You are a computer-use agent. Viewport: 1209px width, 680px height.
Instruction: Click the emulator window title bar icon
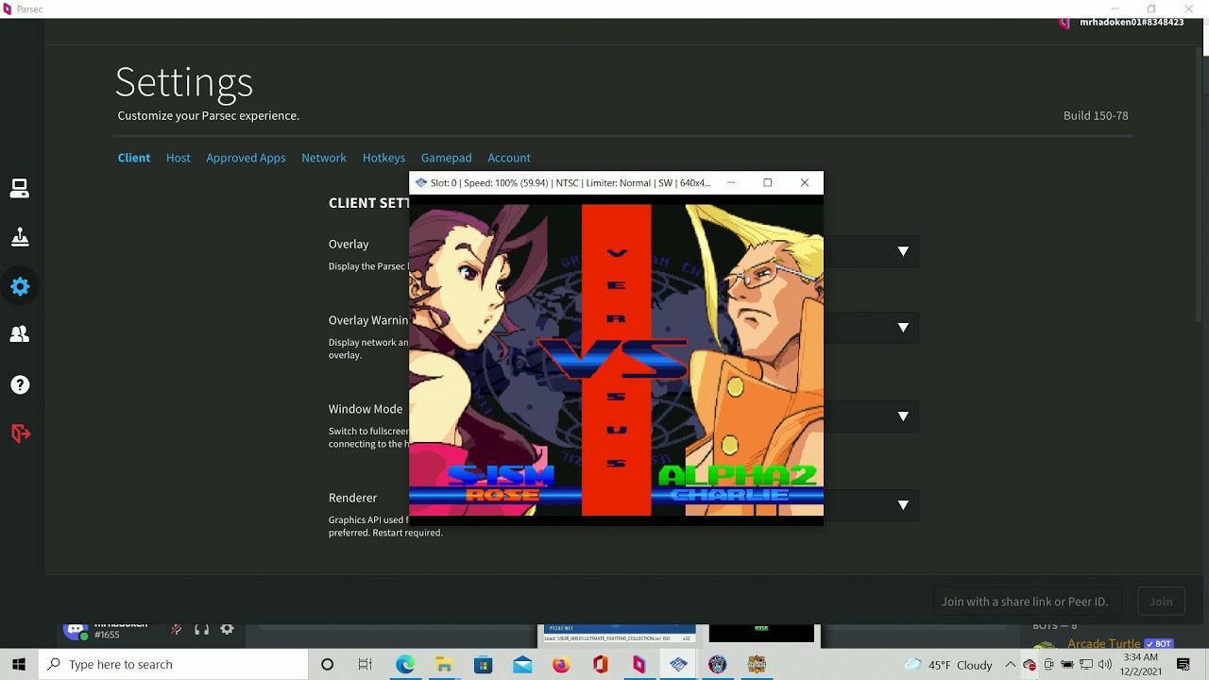[420, 182]
